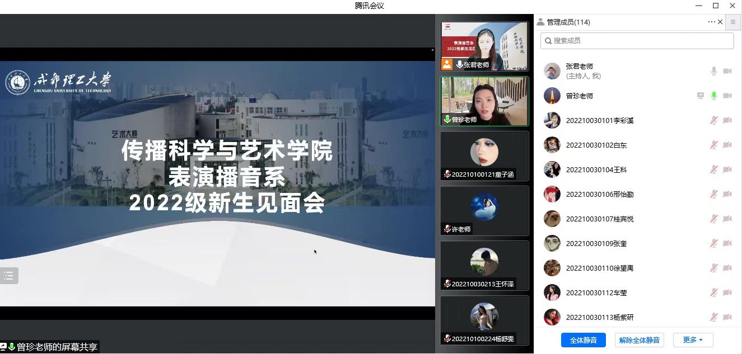Select member name 202210030107桂宾悦

(600, 219)
